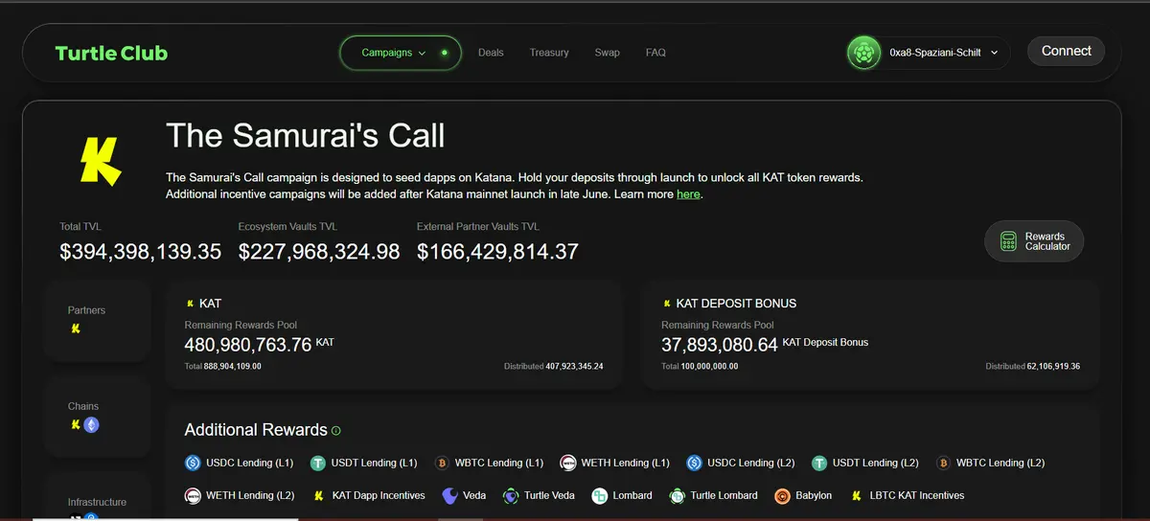Click the WETH Lending (L2) icon
The image size is (1150, 521).
[x=193, y=496]
